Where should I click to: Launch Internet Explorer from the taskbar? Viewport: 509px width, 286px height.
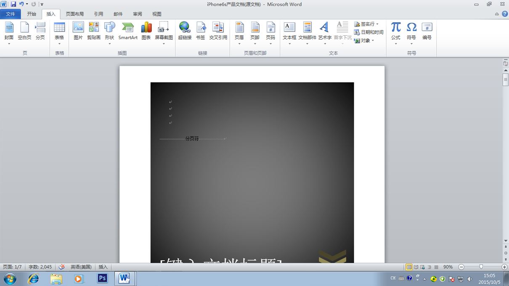[x=33, y=278]
